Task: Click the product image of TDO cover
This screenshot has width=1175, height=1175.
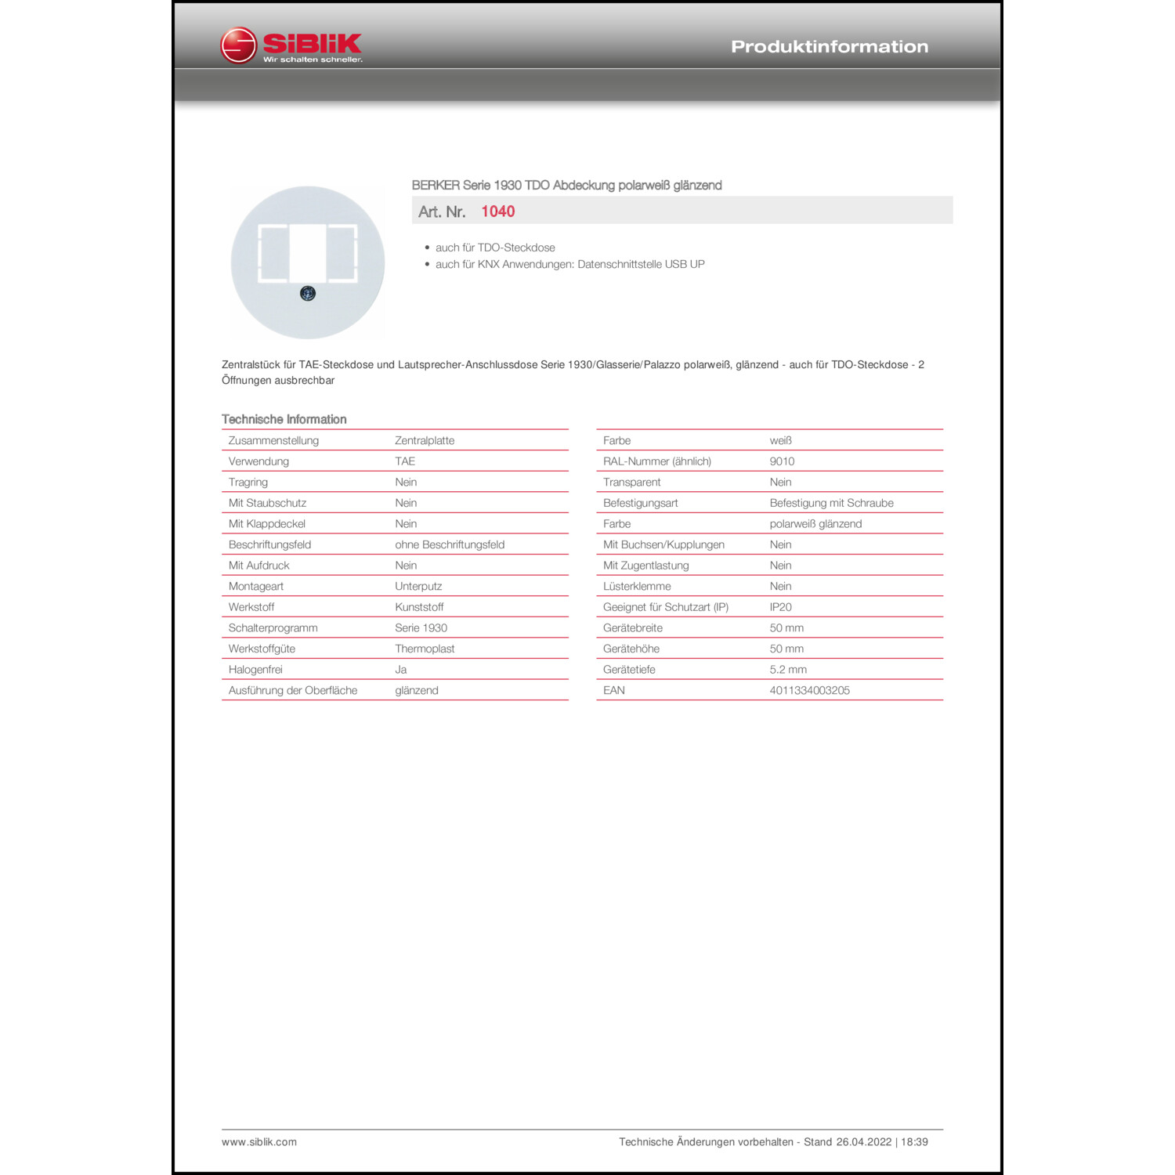Action: pyautogui.click(x=308, y=262)
